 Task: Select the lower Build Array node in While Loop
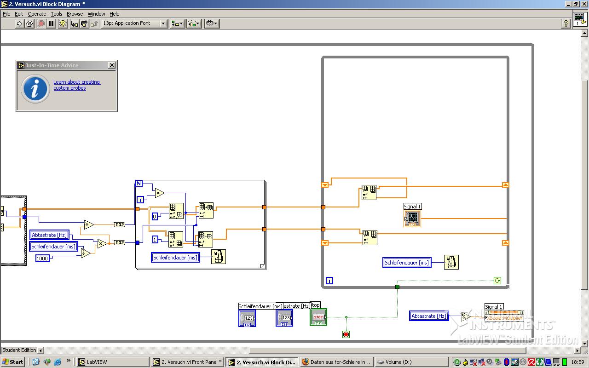(370, 237)
